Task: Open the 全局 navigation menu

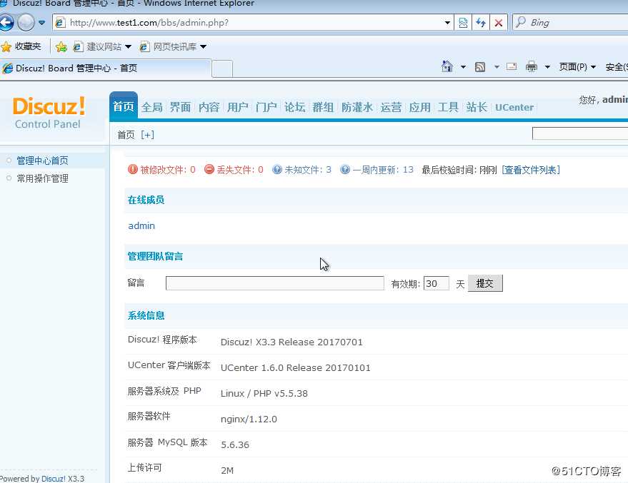Action: pyautogui.click(x=151, y=107)
